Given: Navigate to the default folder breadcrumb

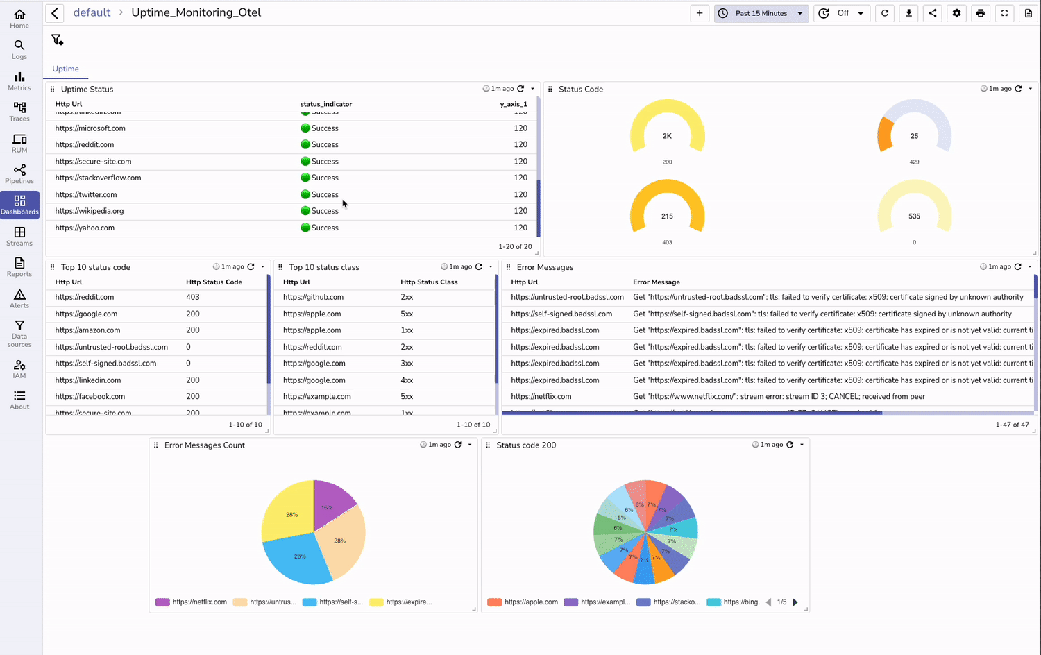Looking at the screenshot, I should click(x=92, y=12).
